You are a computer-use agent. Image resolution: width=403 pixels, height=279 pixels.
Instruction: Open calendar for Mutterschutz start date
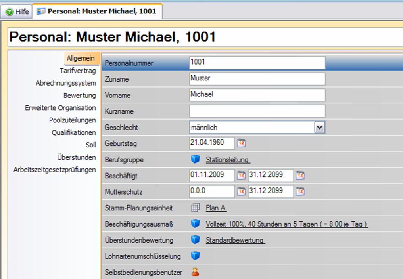pyautogui.click(x=241, y=191)
